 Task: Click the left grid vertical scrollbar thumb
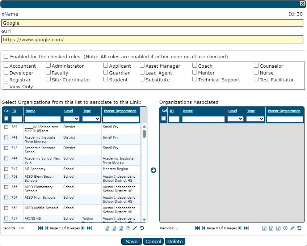144,134
